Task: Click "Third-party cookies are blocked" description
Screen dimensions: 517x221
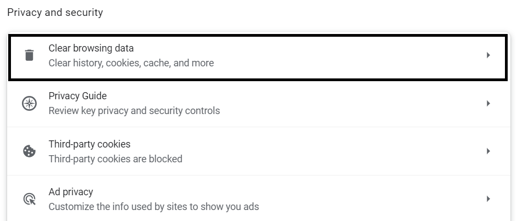Action: [115, 159]
